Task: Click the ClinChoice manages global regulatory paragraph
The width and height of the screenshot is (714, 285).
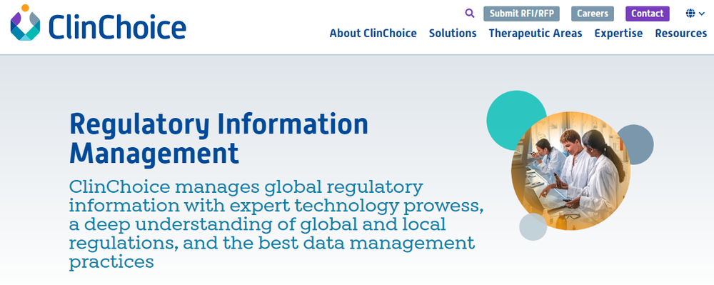Action: click(x=276, y=224)
